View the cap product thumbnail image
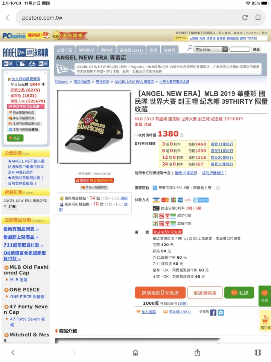 pos(94,127)
